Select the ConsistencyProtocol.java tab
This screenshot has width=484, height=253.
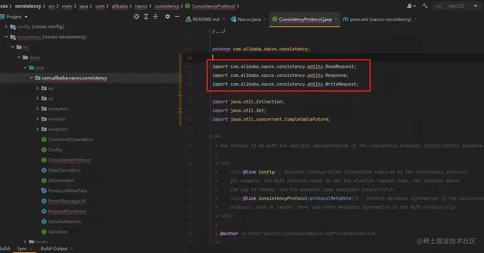click(x=305, y=19)
